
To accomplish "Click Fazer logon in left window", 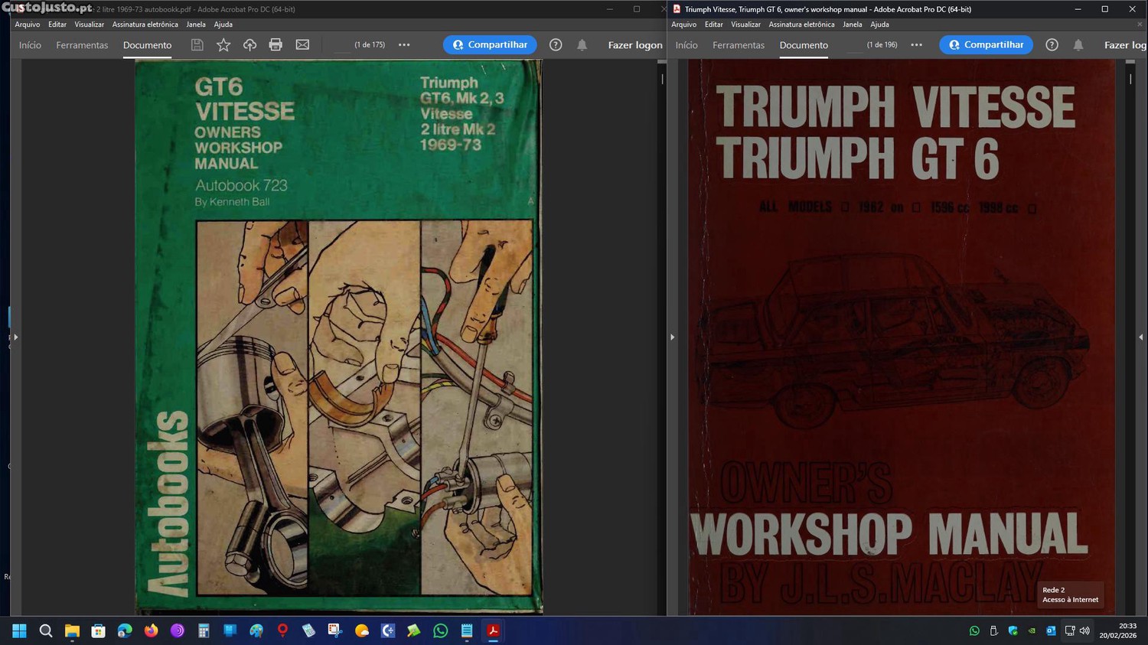I will tap(634, 45).
